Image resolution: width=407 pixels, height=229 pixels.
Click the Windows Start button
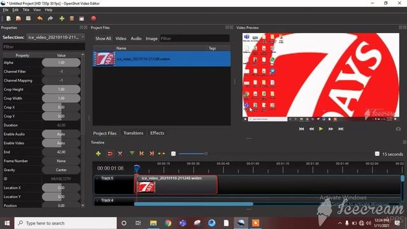click(x=7, y=223)
